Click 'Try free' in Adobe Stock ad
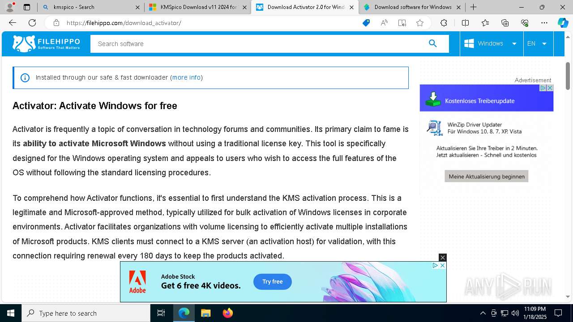 (273, 282)
